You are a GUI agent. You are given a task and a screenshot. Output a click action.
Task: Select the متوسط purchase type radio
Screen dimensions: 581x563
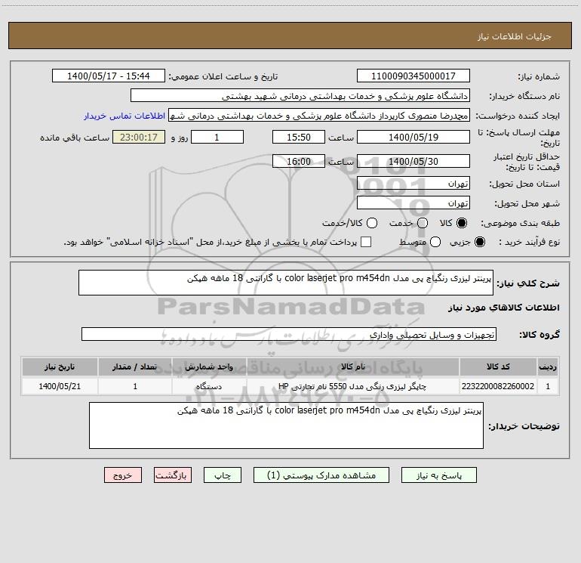435,242
